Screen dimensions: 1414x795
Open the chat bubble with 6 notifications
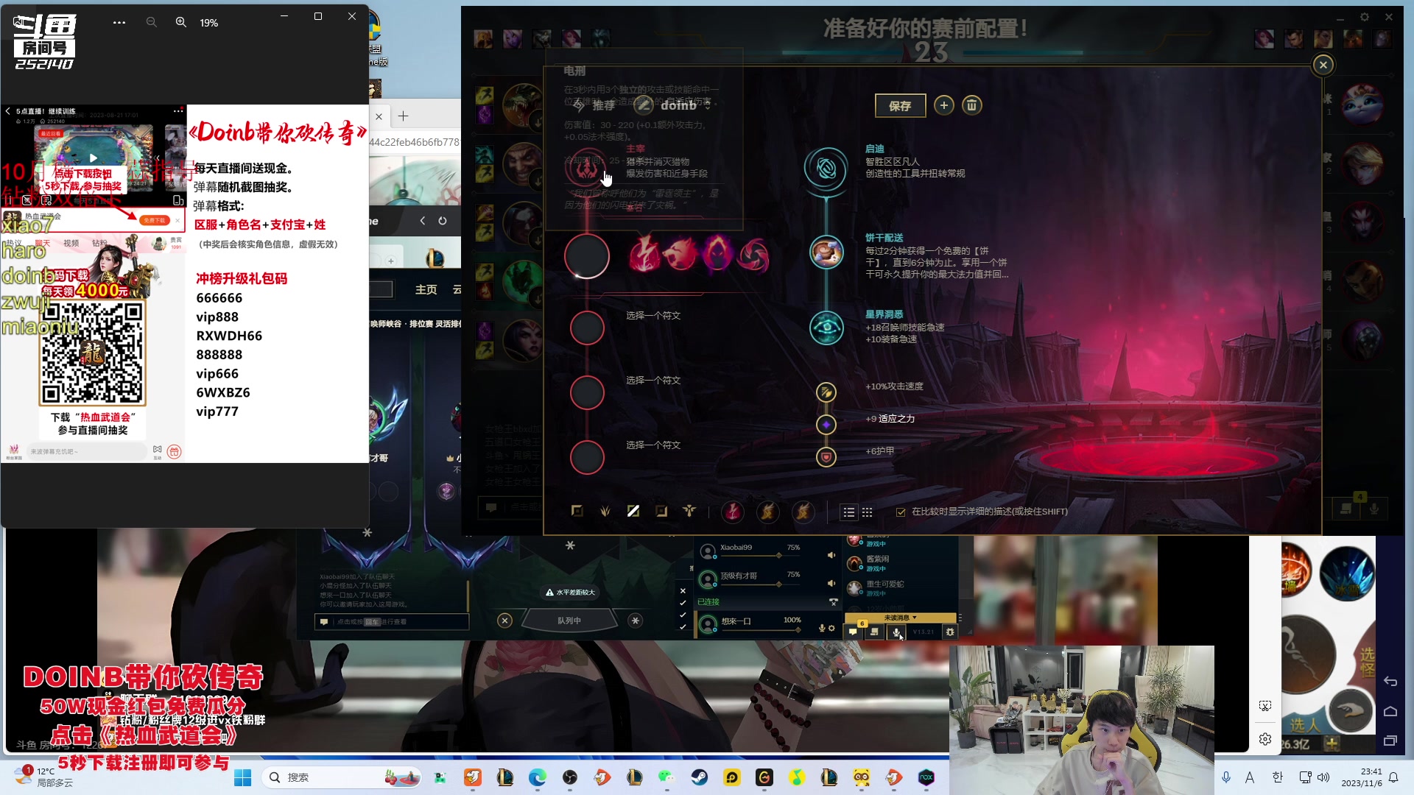(854, 632)
